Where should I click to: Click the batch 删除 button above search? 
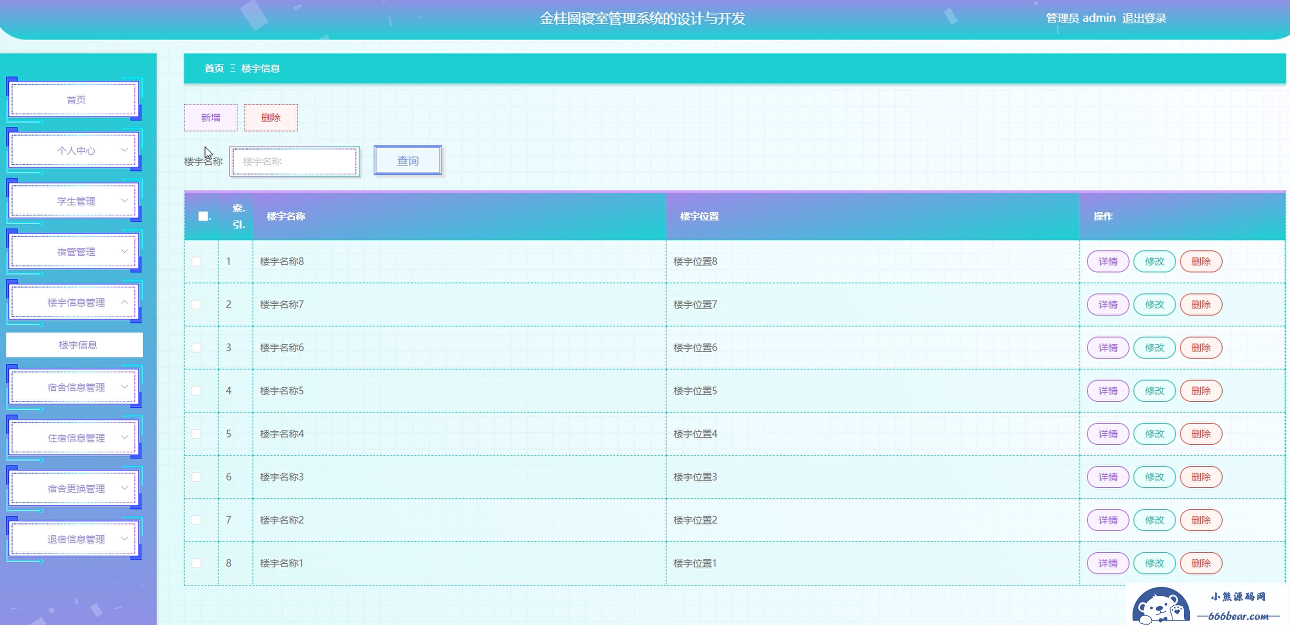[x=271, y=118]
